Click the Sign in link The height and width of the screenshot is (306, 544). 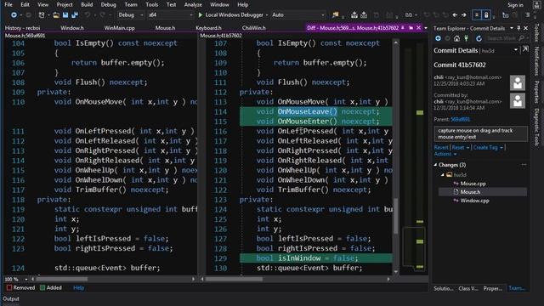(515, 5)
